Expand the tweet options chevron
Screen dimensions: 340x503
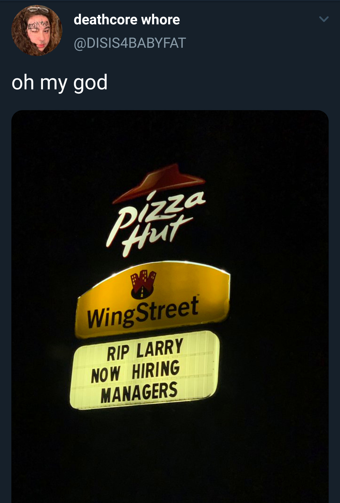tap(324, 19)
